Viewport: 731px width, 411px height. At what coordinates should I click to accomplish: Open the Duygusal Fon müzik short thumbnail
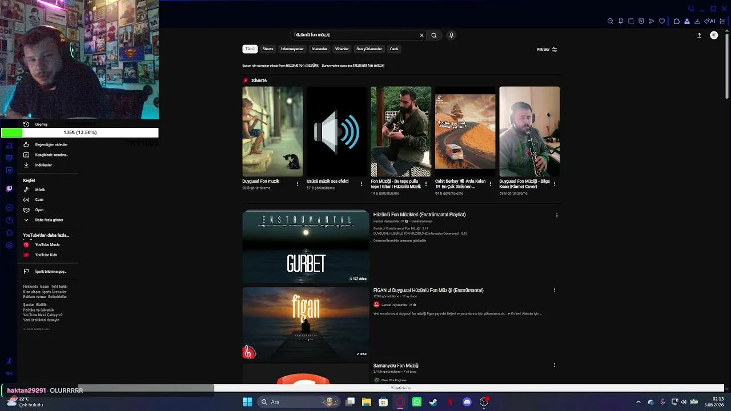(x=272, y=132)
